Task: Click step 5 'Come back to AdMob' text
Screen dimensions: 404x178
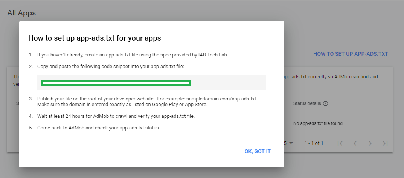Action: (99, 128)
